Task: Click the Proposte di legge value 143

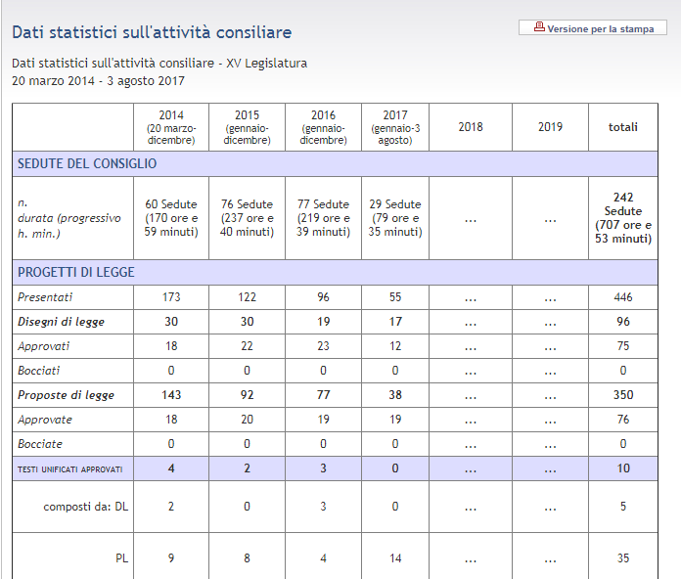Action: [171, 395]
